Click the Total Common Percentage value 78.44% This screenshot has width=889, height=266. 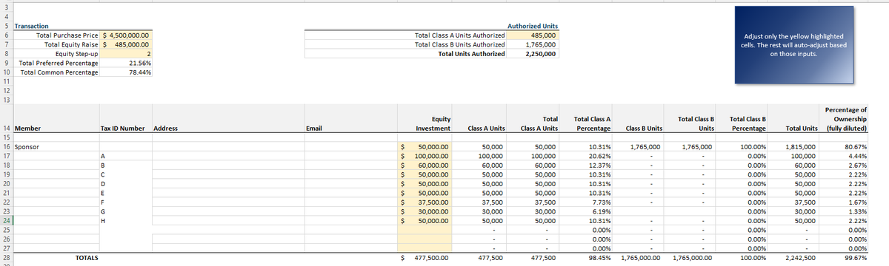pos(127,72)
